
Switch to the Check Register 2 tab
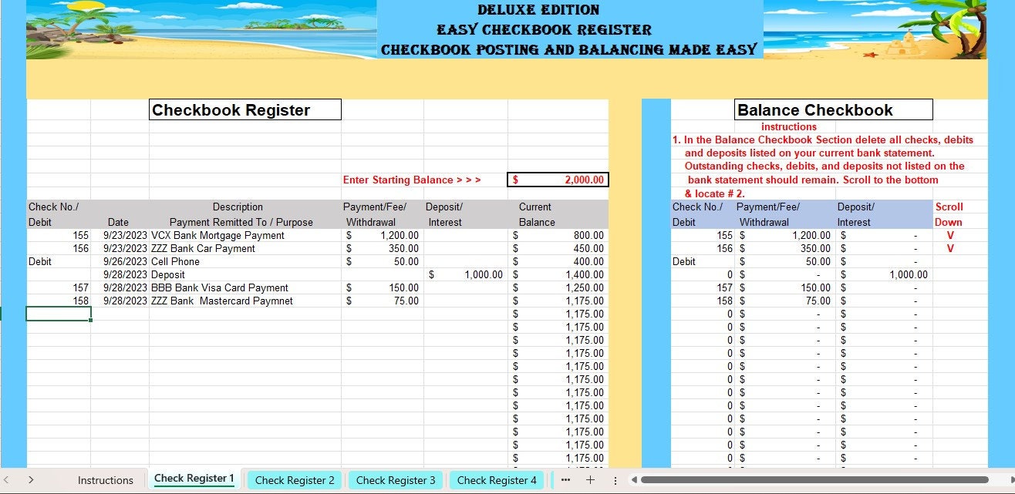295,480
